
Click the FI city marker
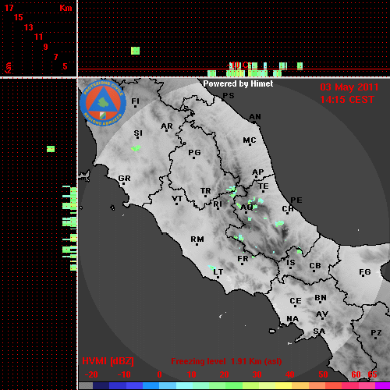(135, 106)
